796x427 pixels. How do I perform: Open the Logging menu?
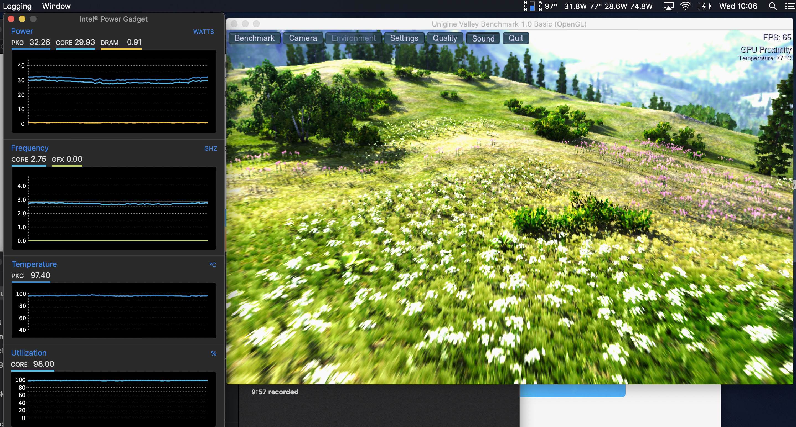17,6
